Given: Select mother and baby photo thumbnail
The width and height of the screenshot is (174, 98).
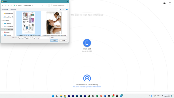Looking at the screenshot, I should 54,23.
